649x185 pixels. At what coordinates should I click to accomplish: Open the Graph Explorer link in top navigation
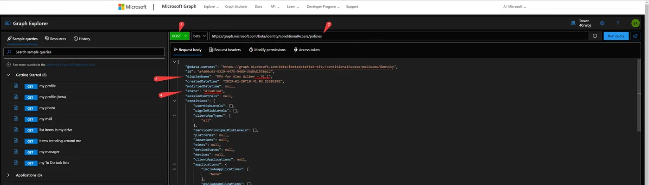236,7
